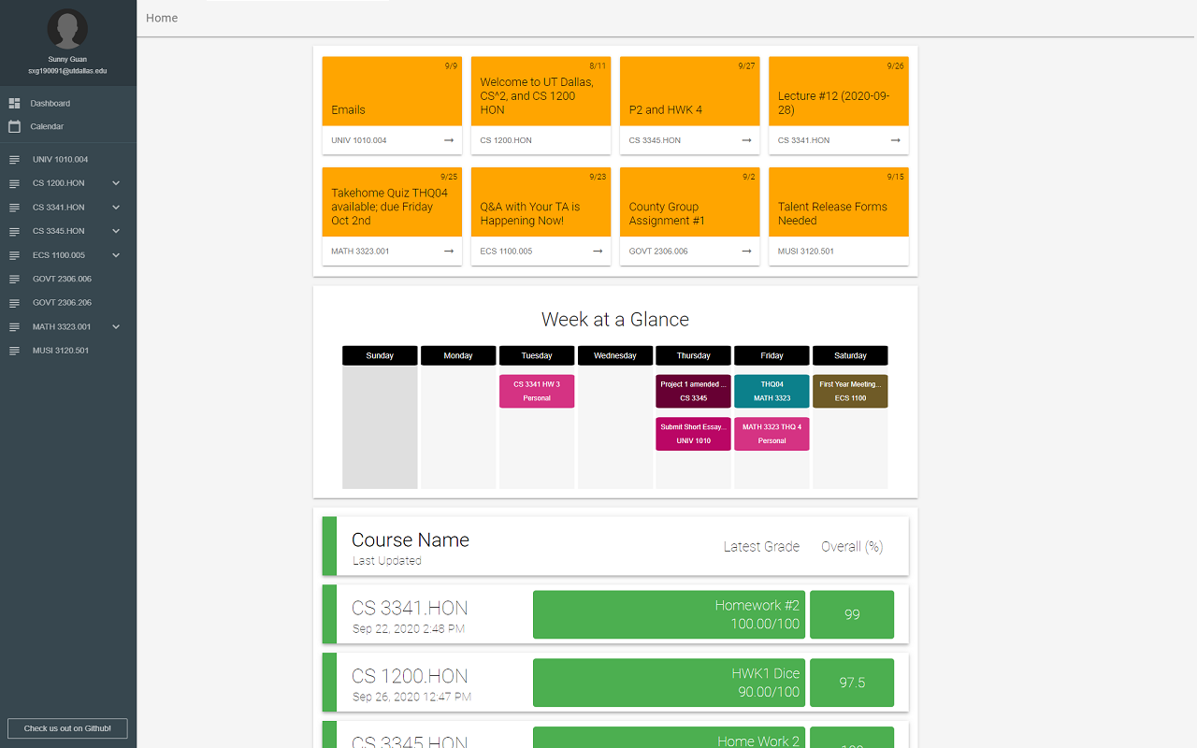Click Homework #2 100.00/100 grade box

[x=669, y=614]
